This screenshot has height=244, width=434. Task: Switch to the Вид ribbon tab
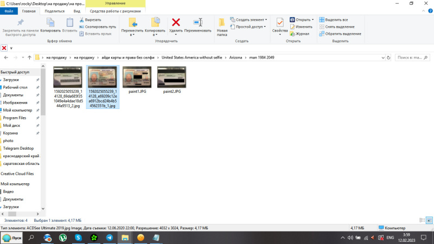pos(77,11)
